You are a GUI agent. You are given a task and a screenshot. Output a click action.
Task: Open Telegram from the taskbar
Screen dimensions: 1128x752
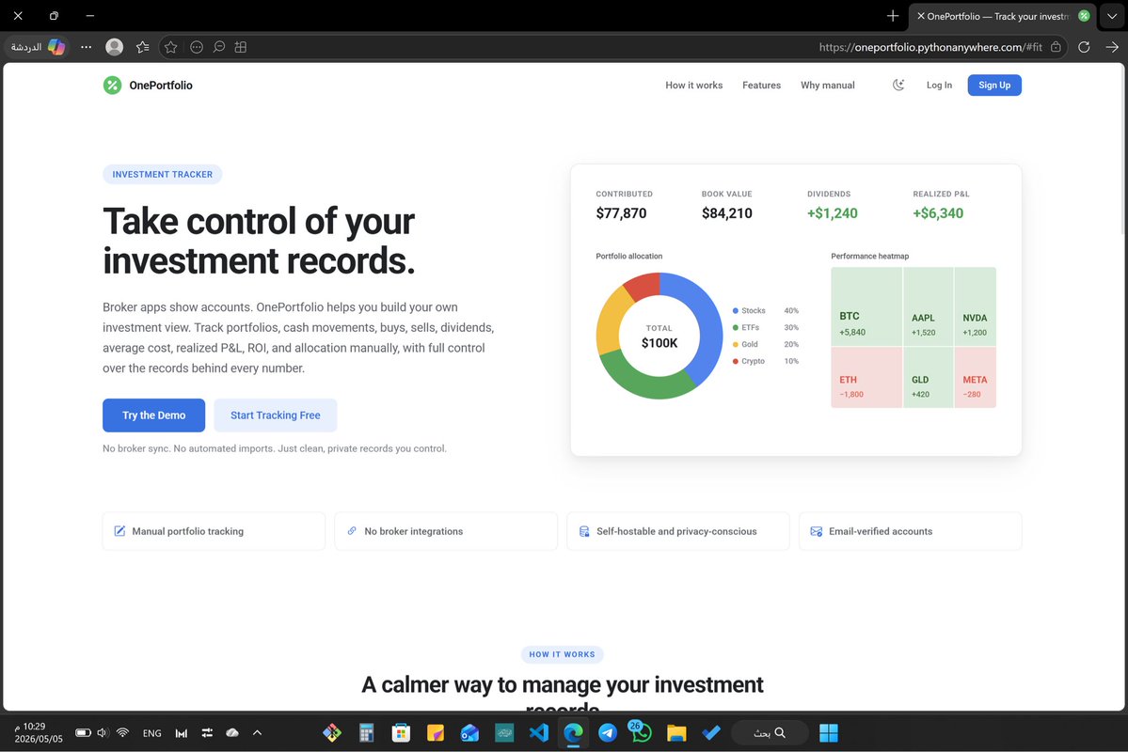[x=608, y=732]
